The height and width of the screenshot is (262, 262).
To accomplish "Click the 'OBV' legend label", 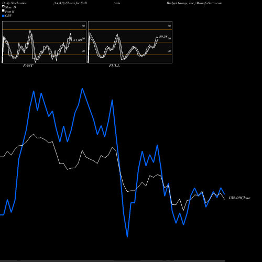I will [8, 16].
